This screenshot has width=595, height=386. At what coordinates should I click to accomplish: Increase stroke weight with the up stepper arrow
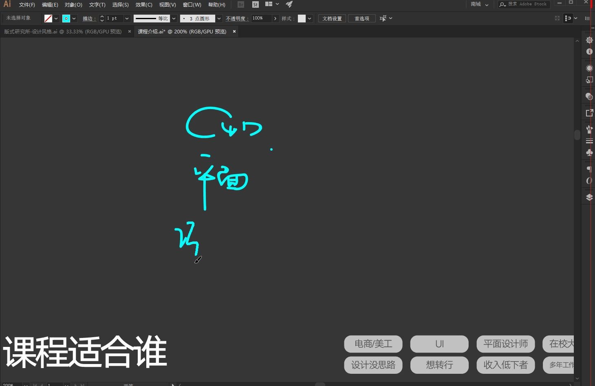102,16
